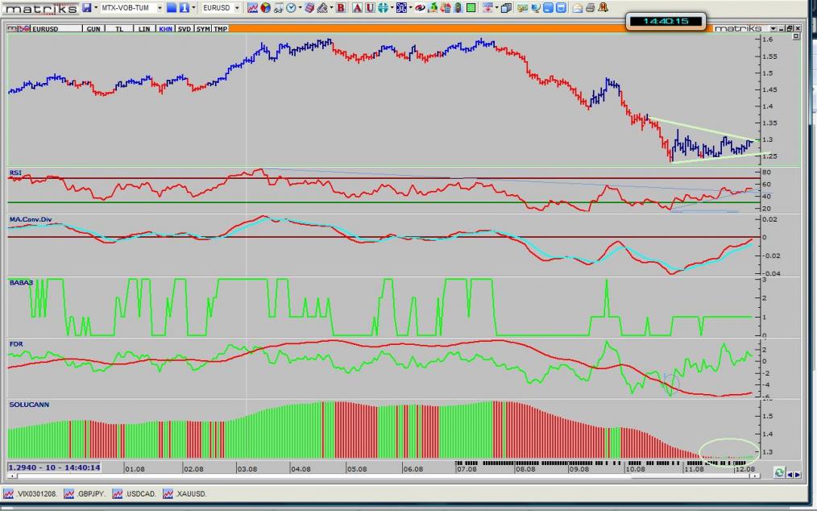Click the blue floppy disk save icon
817x511 pixels.
86,7
